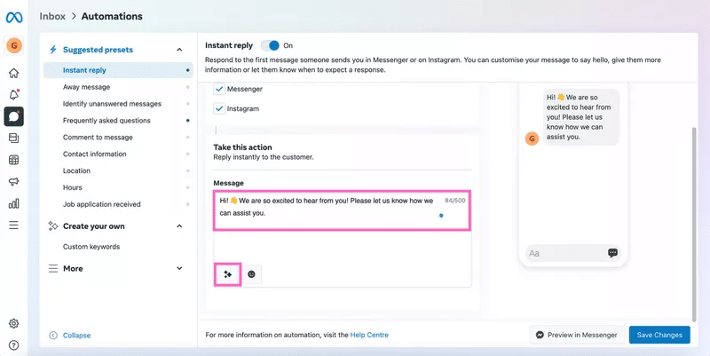This screenshot has height=356, width=710.
Task: Uncheck the Instagram checkbox
Action: pyautogui.click(x=219, y=108)
